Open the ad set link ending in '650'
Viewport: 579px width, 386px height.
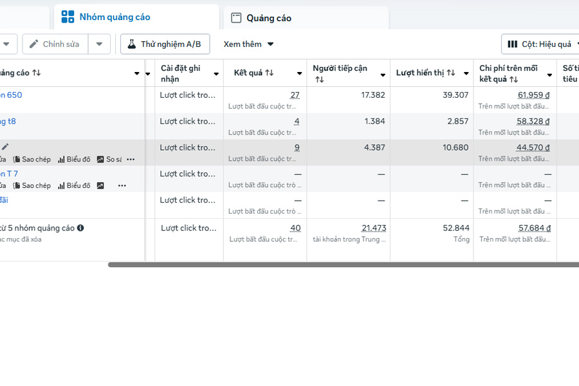(x=11, y=95)
